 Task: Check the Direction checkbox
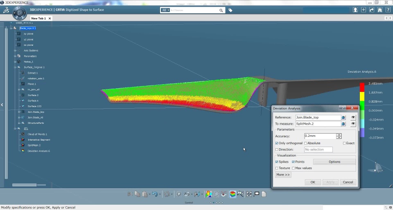point(277,150)
